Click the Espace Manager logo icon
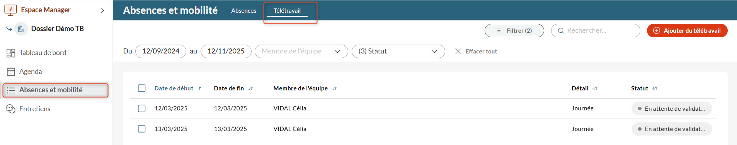Viewport: 737px width, 145px height. pos(10,10)
